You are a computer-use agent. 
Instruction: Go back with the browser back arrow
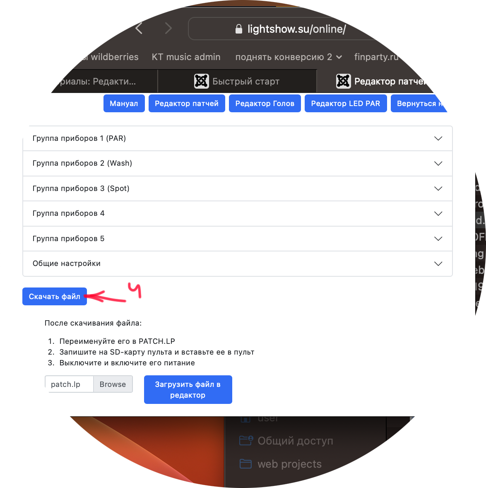(139, 29)
